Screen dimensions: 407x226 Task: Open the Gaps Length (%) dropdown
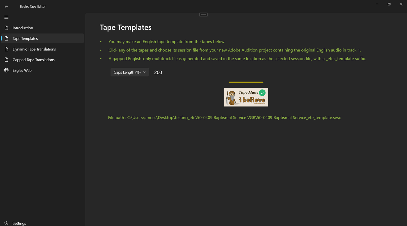(129, 72)
